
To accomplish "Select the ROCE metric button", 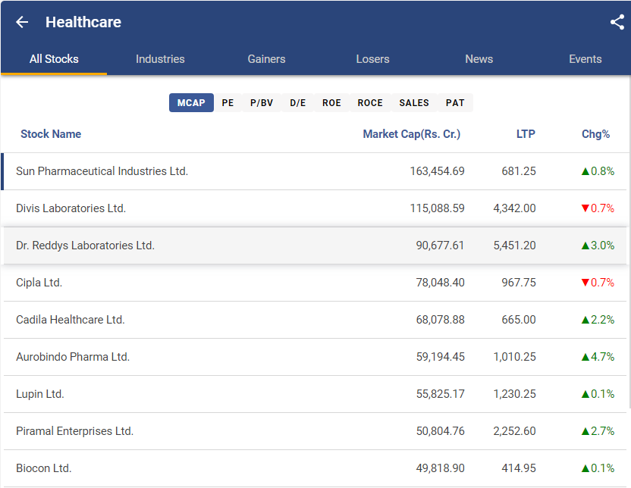I will coord(370,103).
